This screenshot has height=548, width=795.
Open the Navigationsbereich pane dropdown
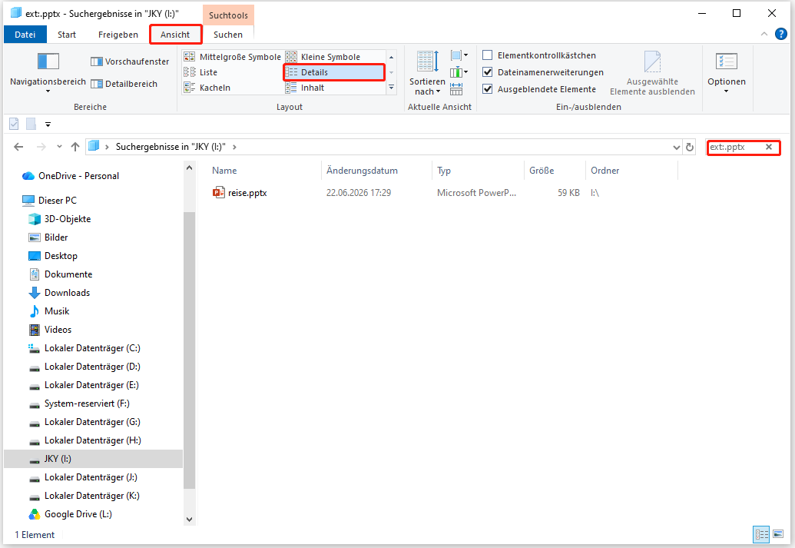48,74
